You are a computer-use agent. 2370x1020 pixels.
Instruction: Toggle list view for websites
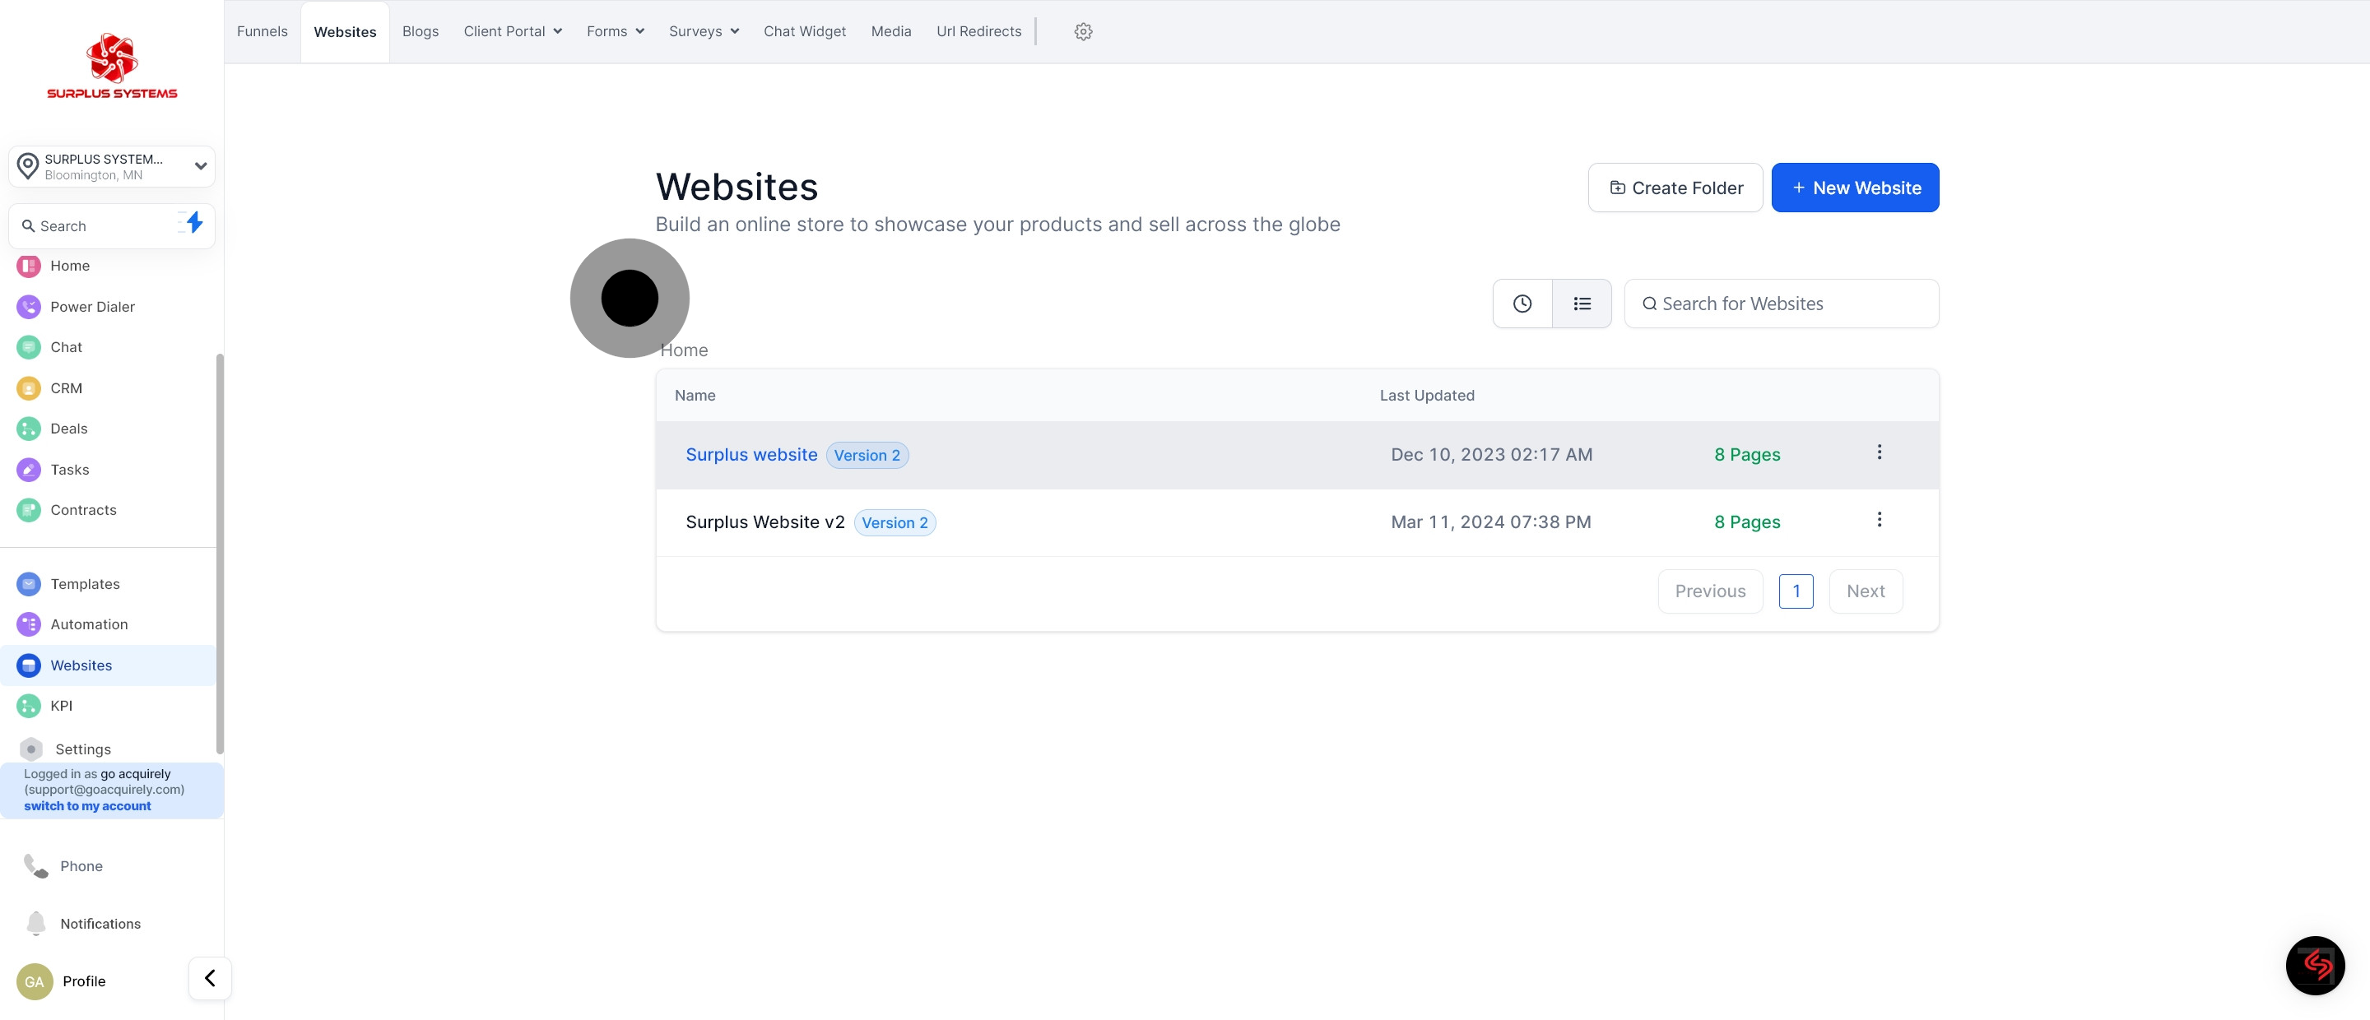[x=1582, y=303]
